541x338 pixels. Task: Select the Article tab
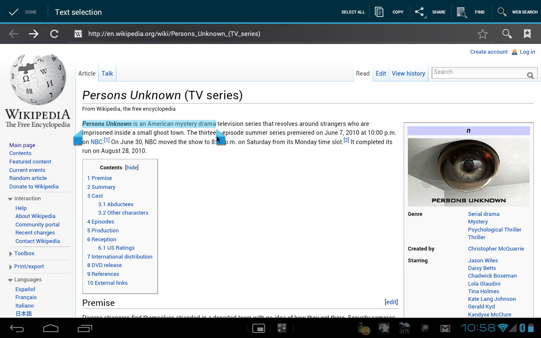pos(87,74)
